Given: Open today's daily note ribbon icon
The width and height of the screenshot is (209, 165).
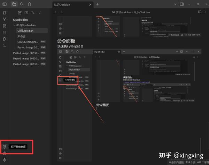Looking at the screenshot, I should (x=5, y=32).
